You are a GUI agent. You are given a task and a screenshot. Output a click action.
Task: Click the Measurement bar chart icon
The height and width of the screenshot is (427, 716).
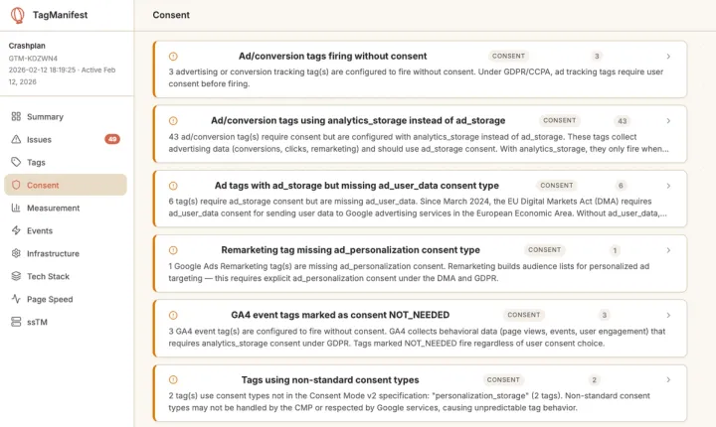(x=16, y=208)
